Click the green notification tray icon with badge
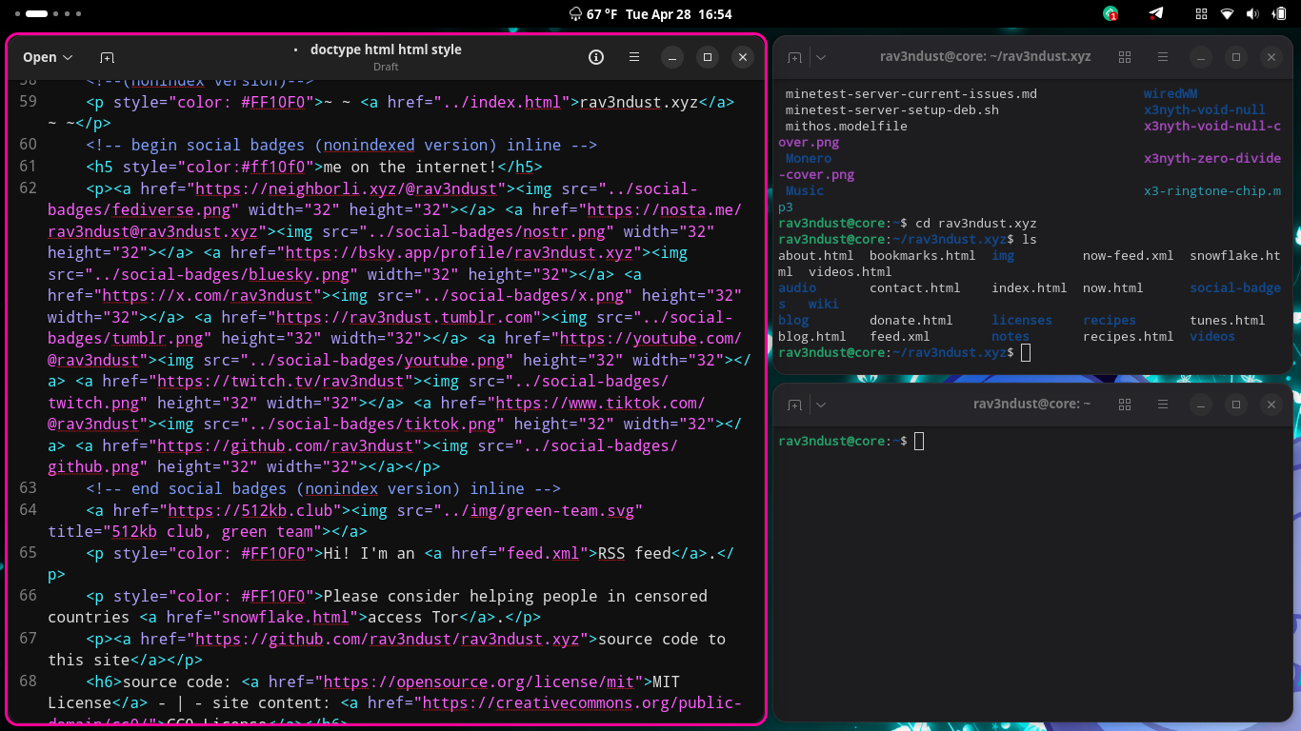The height and width of the screenshot is (731, 1301). coord(1111,14)
